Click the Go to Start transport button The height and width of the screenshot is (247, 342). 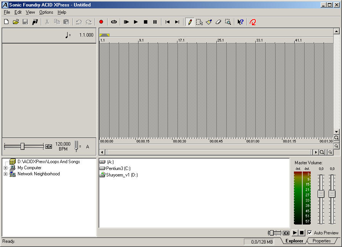[x=168, y=22]
